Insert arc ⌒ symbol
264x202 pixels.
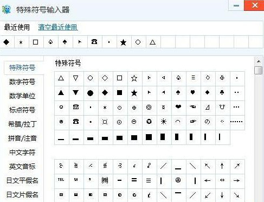point(178,122)
